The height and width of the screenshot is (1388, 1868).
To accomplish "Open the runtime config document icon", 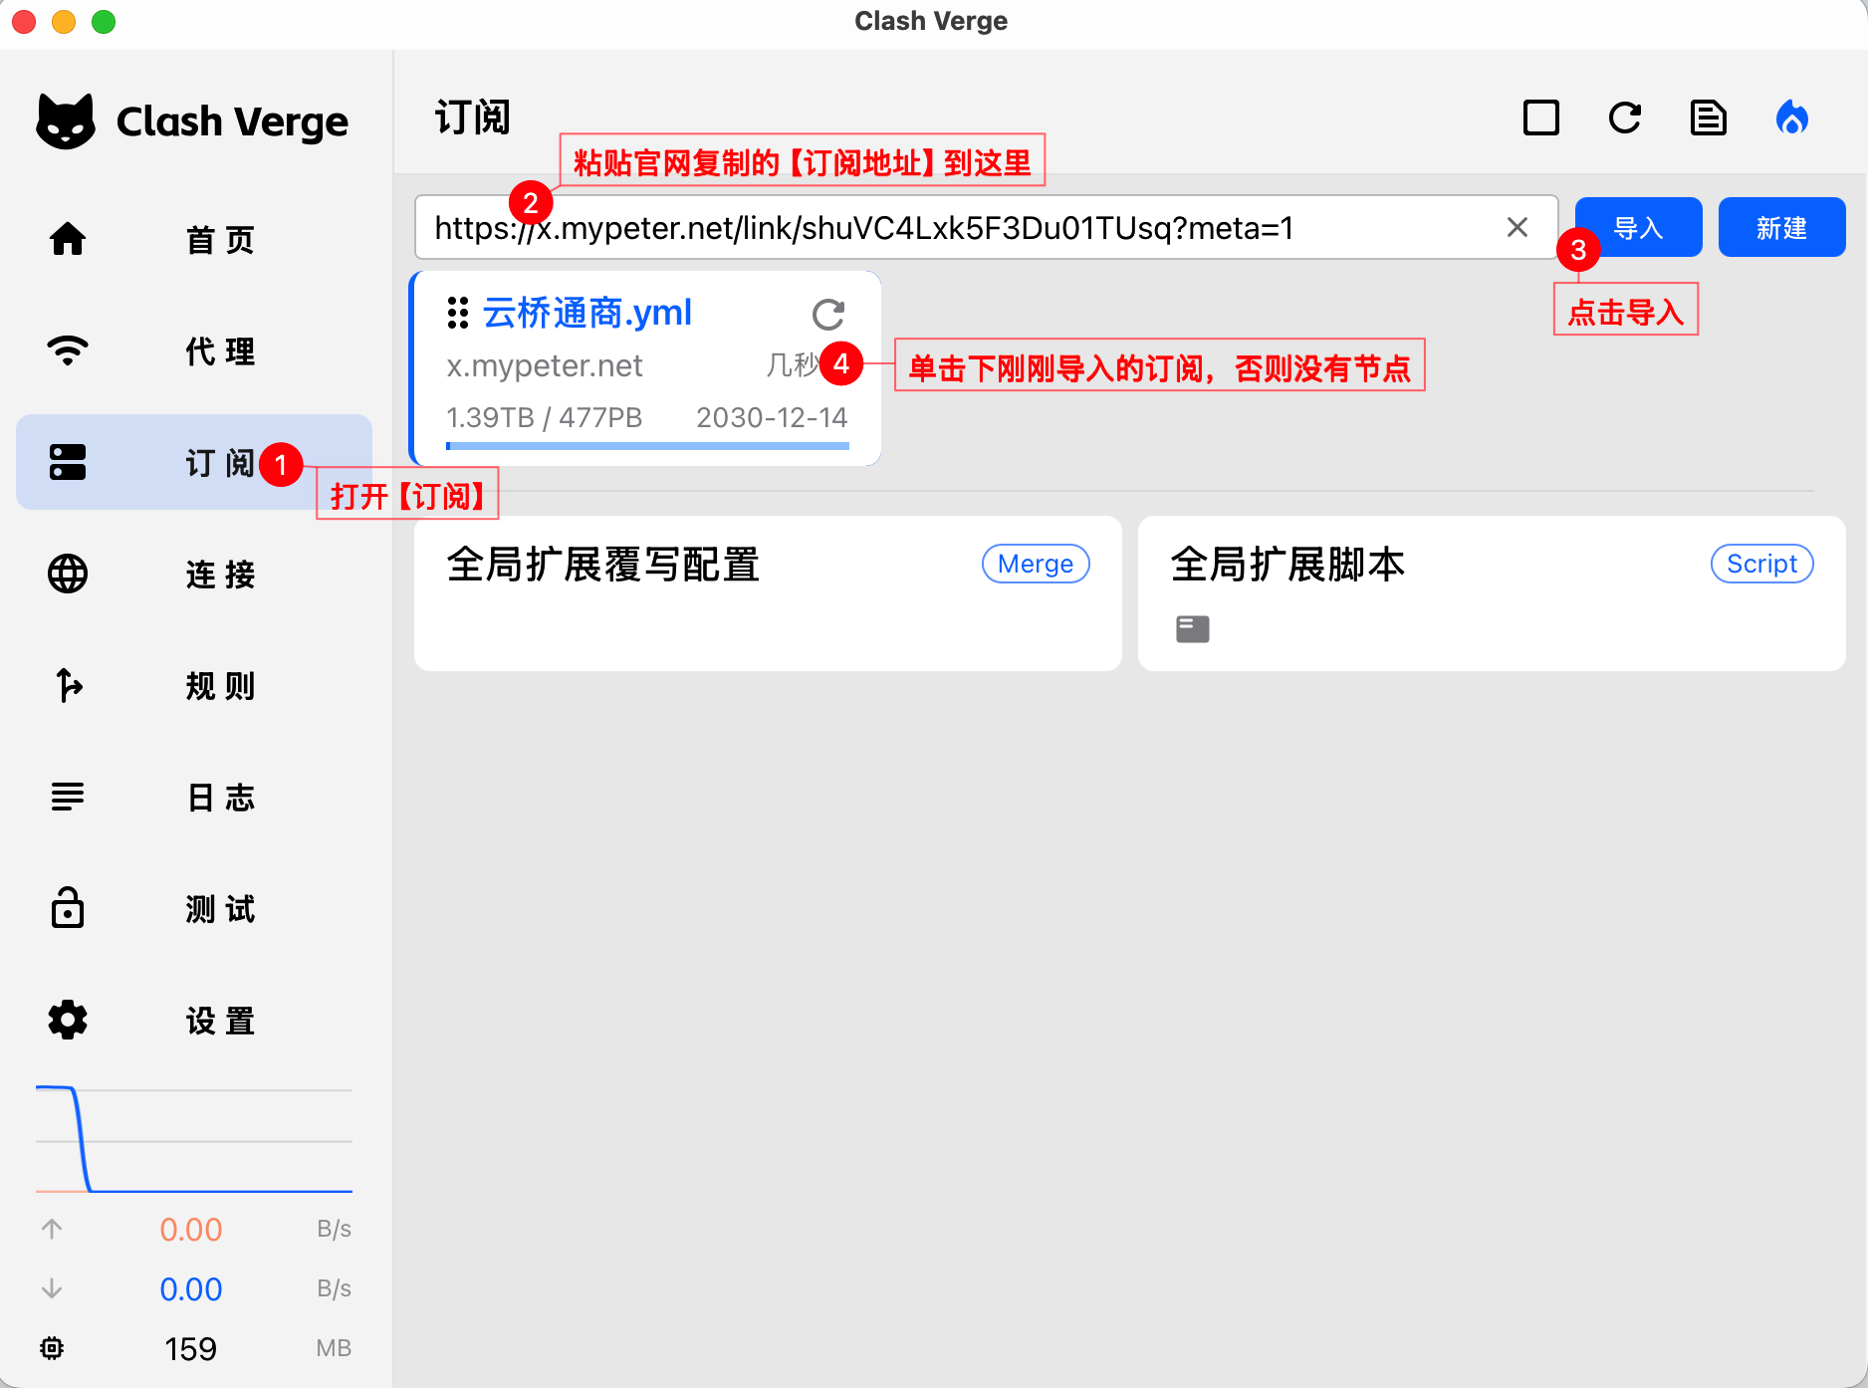I will [x=1709, y=117].
